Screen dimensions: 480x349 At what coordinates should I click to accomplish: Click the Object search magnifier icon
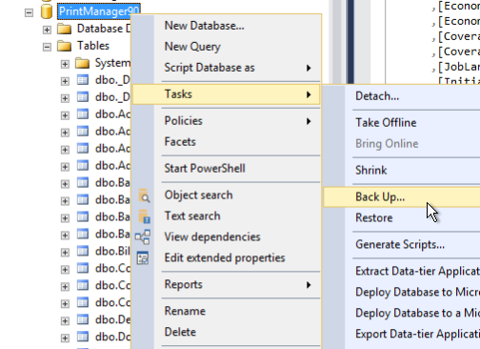click(144, 195)
